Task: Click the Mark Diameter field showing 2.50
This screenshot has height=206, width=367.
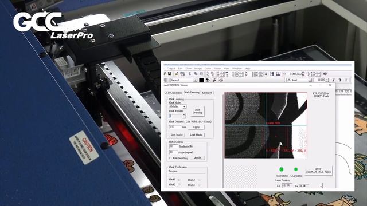Action: point(175,127)
